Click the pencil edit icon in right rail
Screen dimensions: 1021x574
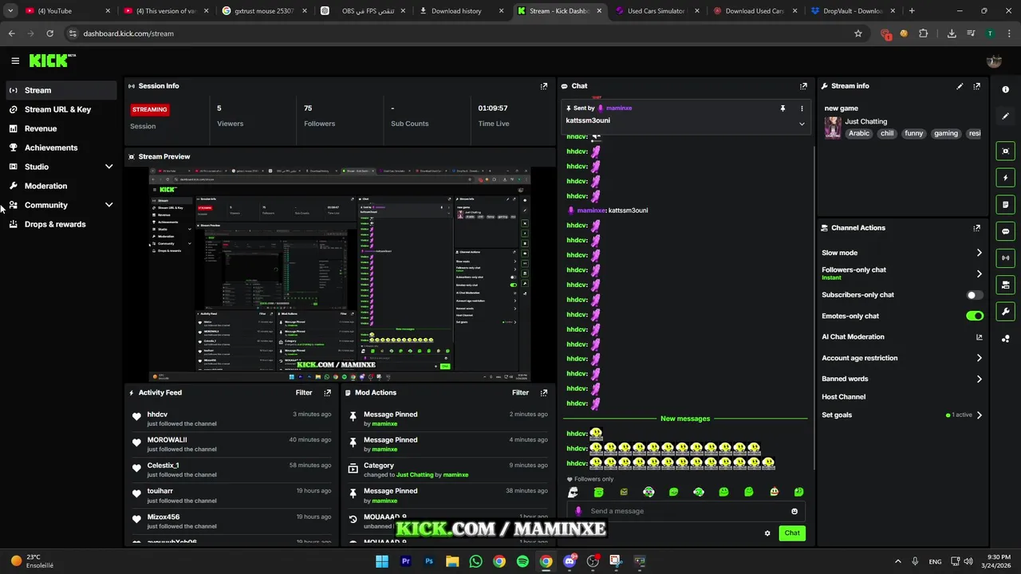[1006, 116]
